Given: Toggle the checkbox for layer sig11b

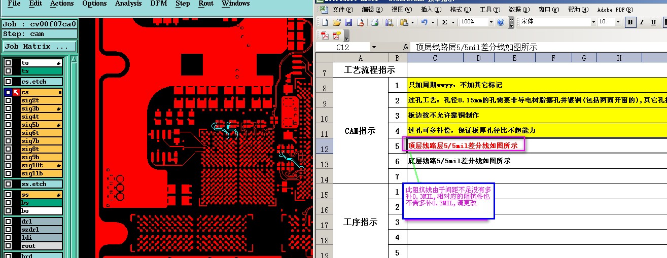Looking at the screenshot, I should 8,173.
